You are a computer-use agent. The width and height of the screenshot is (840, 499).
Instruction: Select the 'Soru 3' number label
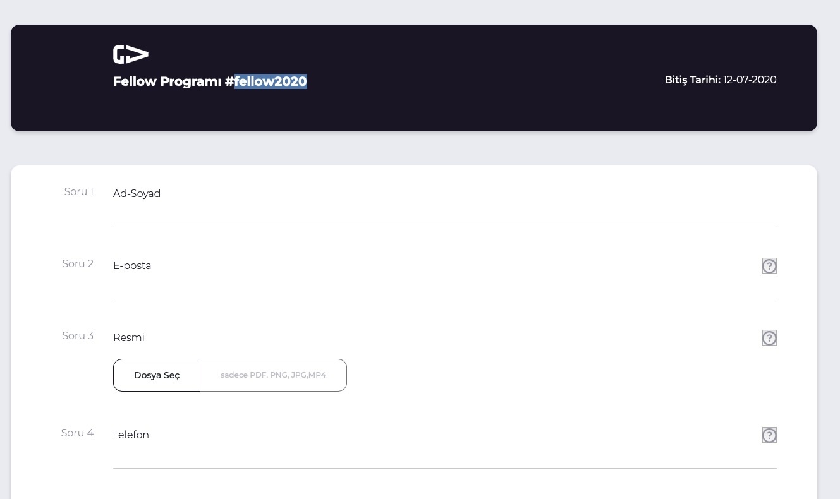[78, 336]
